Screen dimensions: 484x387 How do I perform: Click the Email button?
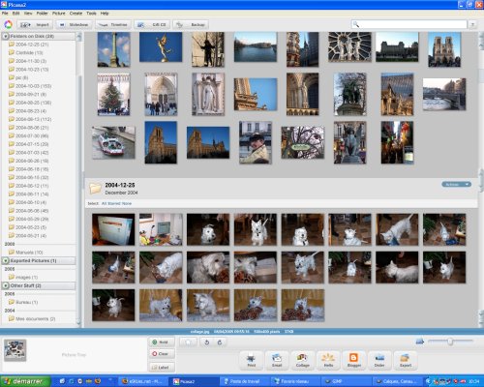point(277,360)
